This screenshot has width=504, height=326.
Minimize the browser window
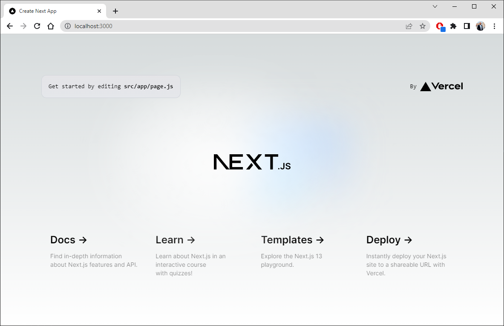click(455, 6)
